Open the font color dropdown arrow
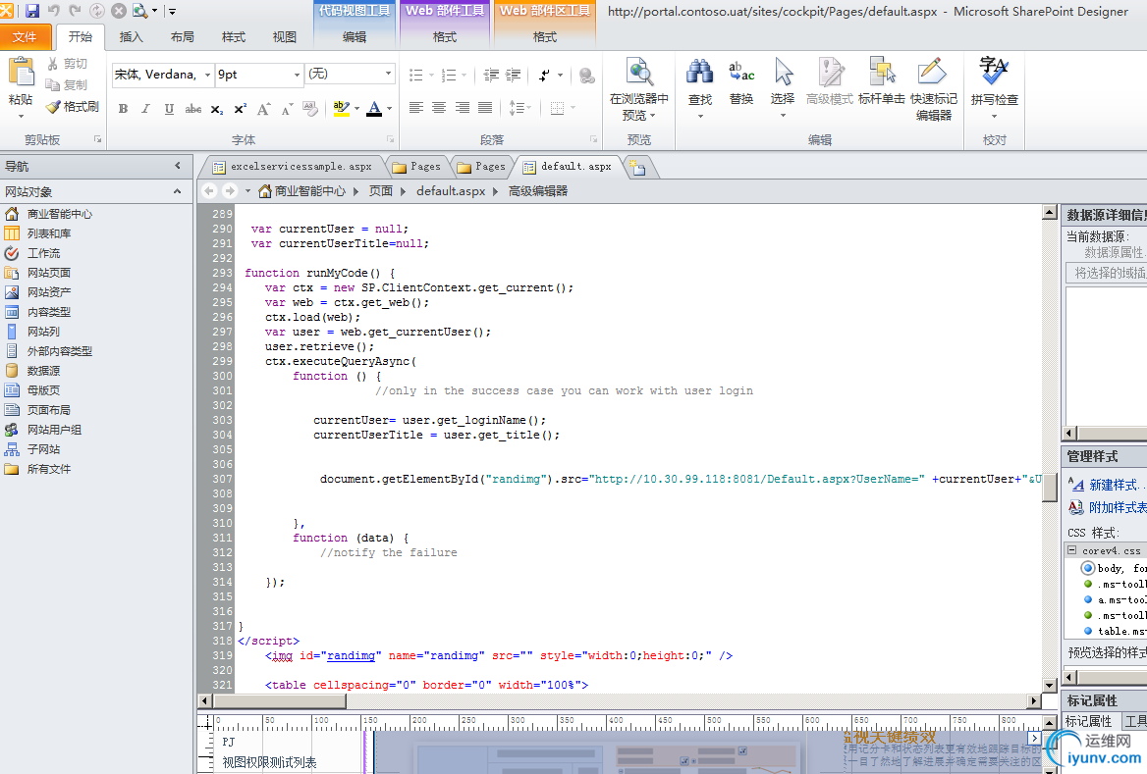This screenshot has height=774, width=1147. pos(389,109)
